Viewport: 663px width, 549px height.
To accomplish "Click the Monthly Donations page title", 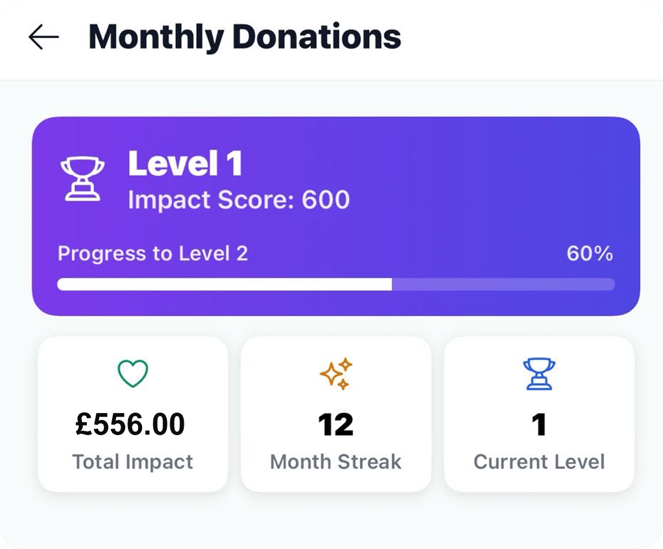I will [245, 37].
